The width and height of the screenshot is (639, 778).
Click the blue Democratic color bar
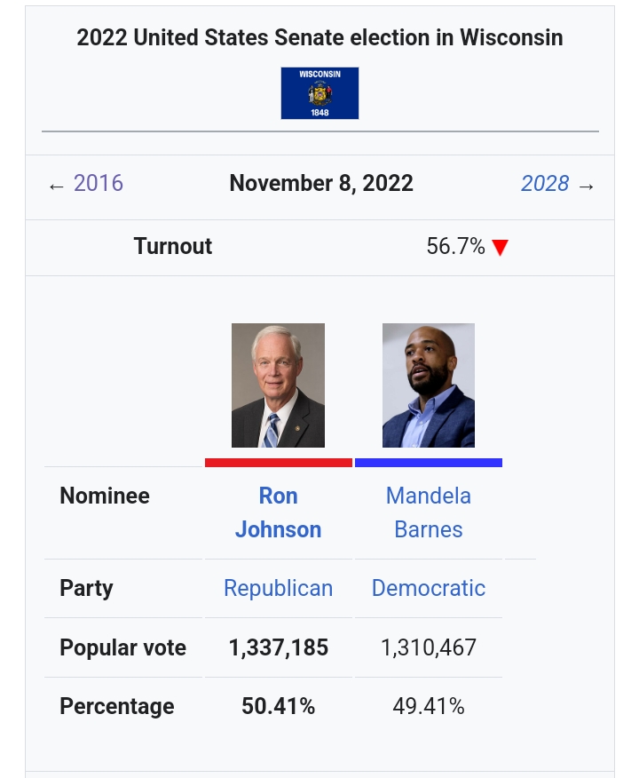point(428,463)
